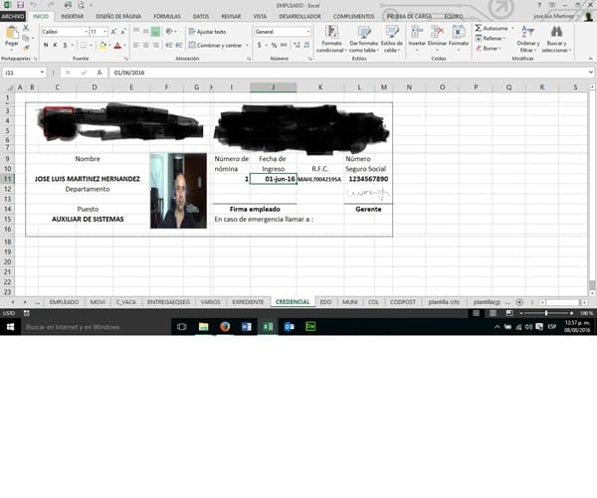Apply the red font color A
The width and height of the screenshot is (597, 498).
click(x=117, y=46)
